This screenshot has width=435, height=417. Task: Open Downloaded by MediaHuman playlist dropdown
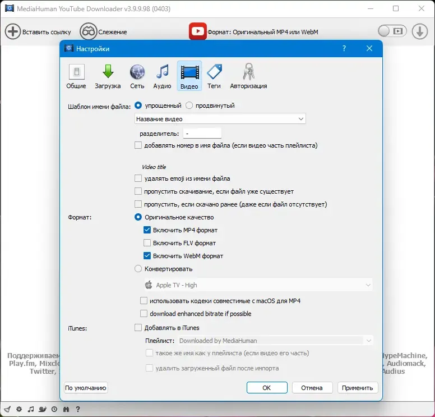[275, 340]
